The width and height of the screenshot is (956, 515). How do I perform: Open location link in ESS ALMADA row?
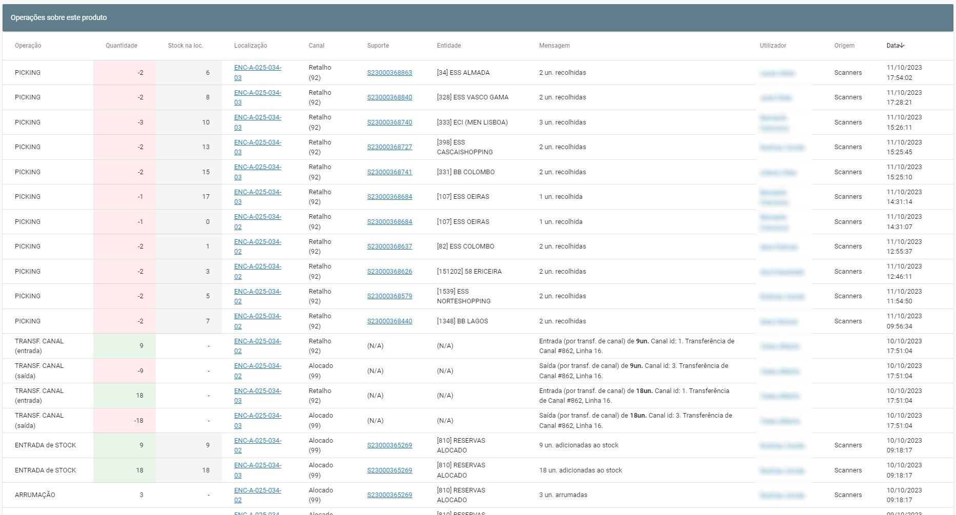click(x=258, y=73)
